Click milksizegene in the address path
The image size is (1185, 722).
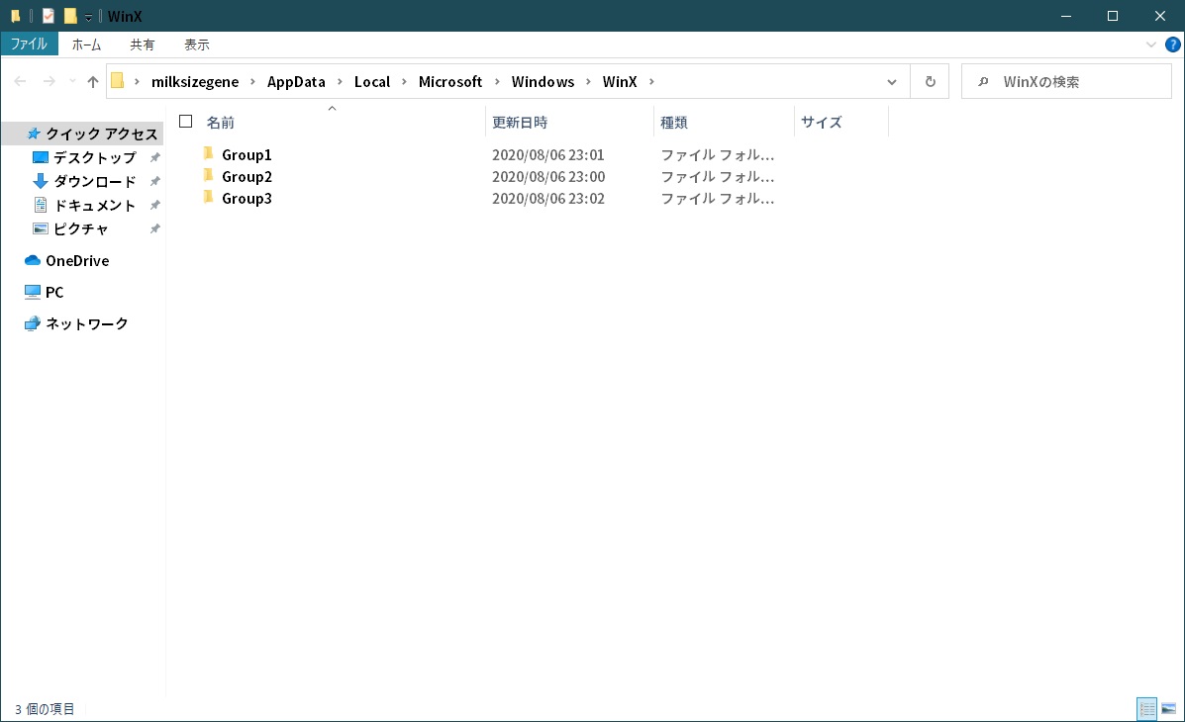pos(195,81)
